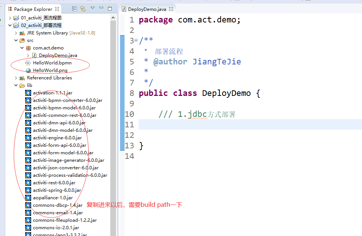This screenshot has height=236, width=362.
Task: Click the commons-fileupload-1.2.2.jar file icon
Action: click(x=28, y=220)
